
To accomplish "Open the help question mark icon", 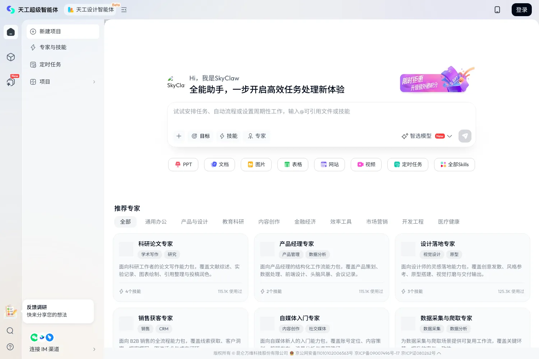I will click(x=10, y=347).
